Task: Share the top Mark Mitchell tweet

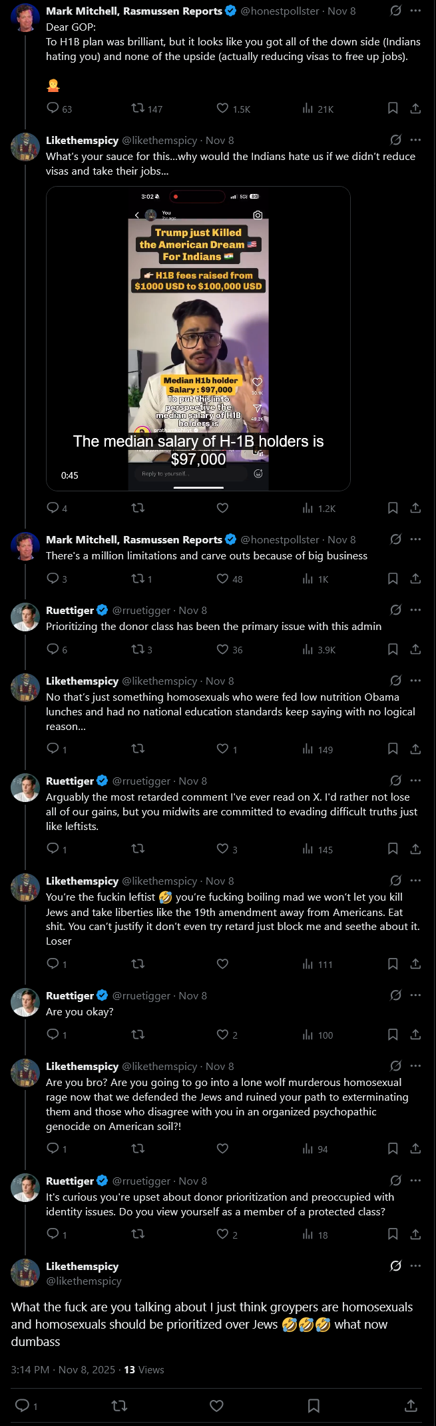Action: click(415, 108)
